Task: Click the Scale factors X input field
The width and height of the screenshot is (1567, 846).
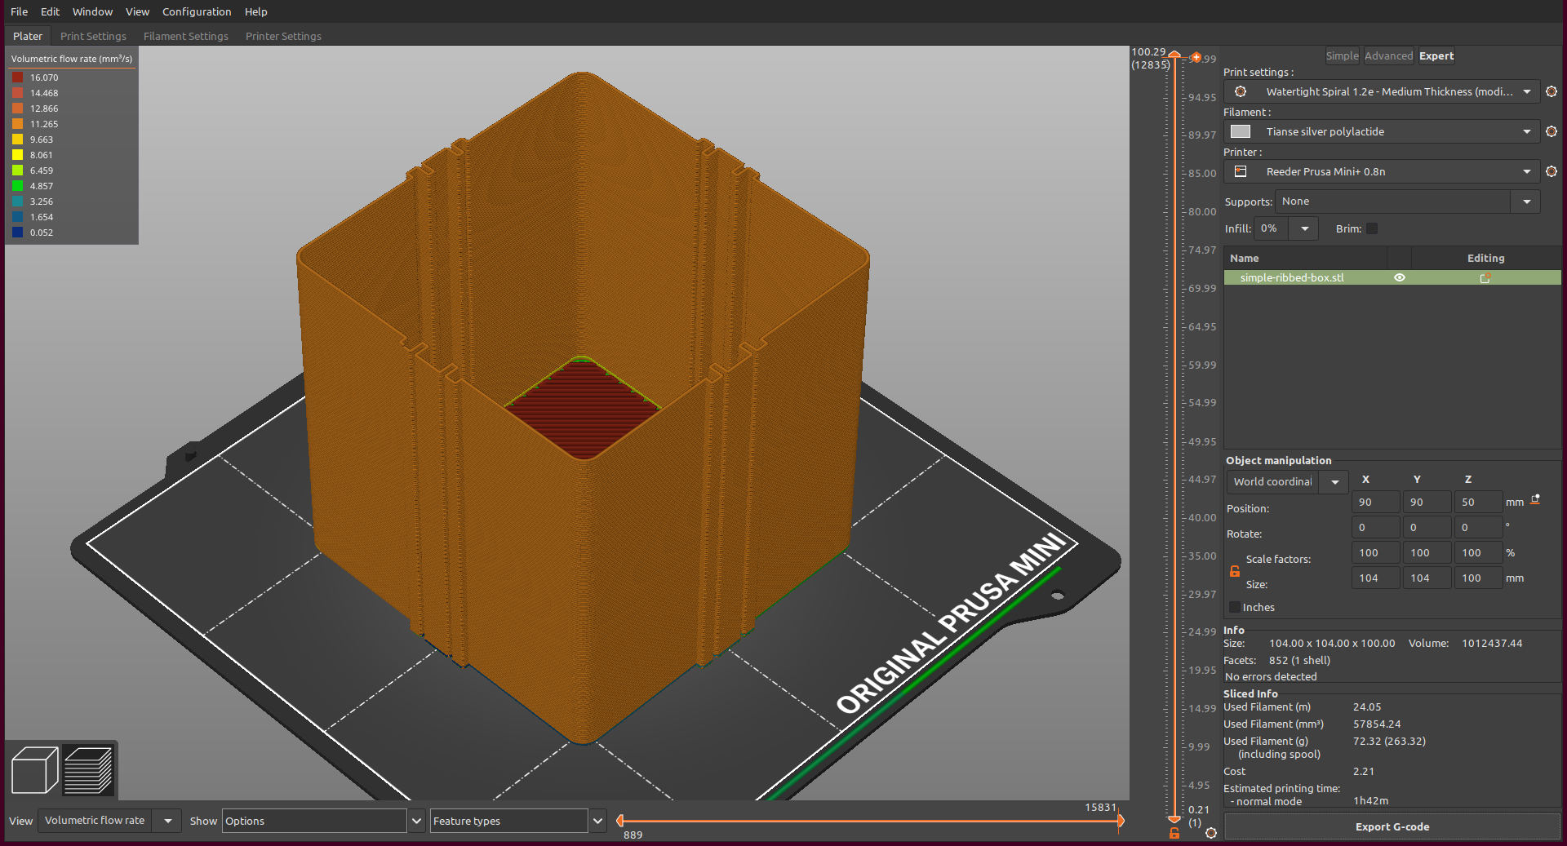Action: tap(1375, 552)
